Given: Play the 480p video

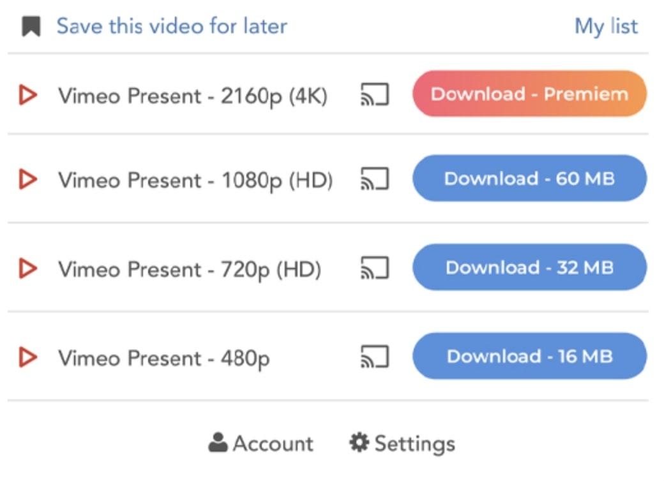Looking at the screenshot, I should coord(27,357).
